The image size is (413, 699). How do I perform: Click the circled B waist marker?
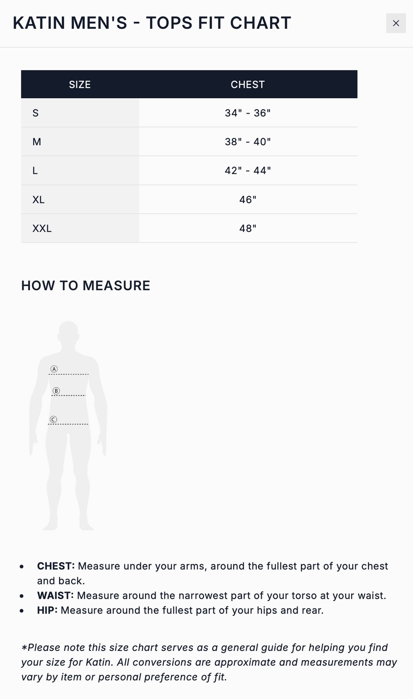(56, 391)
